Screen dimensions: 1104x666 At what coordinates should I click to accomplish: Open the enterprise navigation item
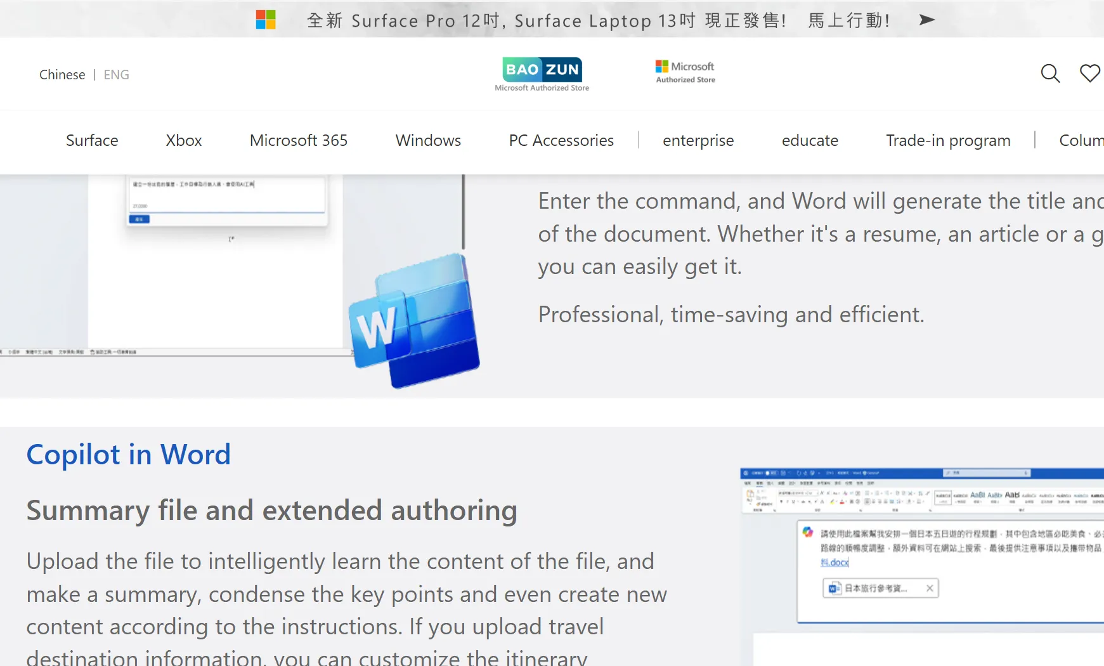(698, 140)
